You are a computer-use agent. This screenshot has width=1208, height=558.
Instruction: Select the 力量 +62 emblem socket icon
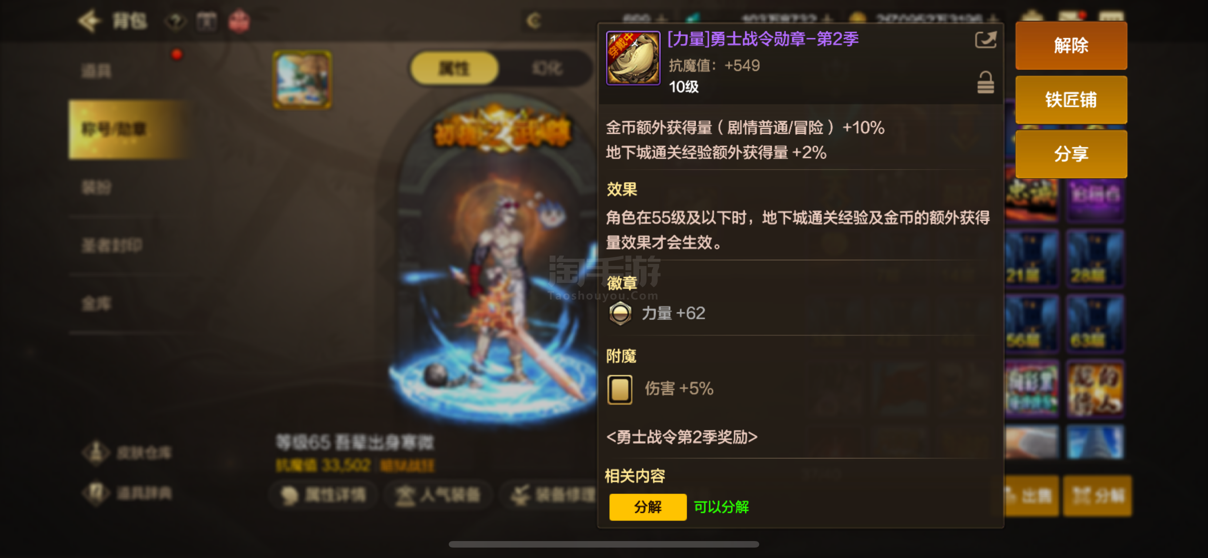pos(620,313)
